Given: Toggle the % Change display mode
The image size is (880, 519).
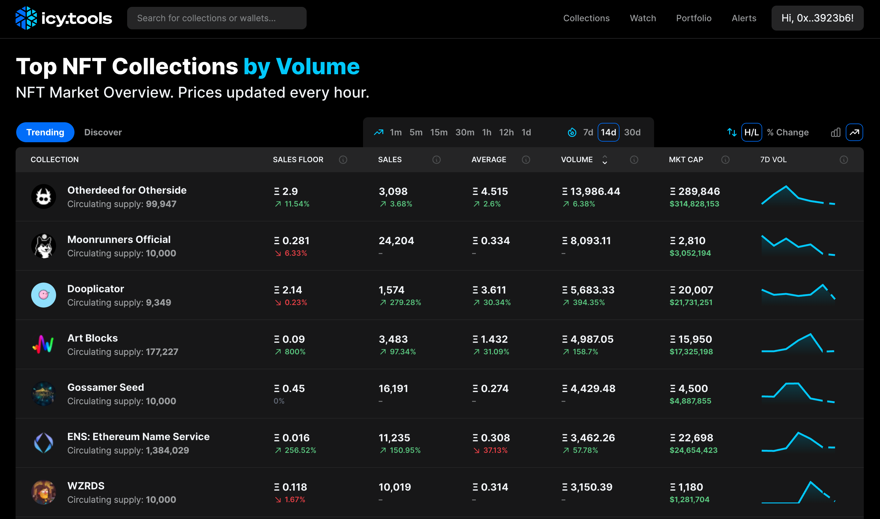Looking at the screenshot, I should click(x=788, y=132).
